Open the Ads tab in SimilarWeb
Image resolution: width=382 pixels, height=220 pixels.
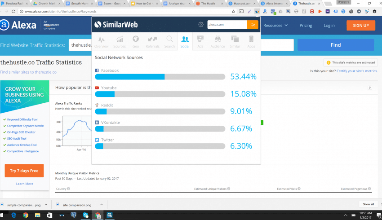coord(200,42)
